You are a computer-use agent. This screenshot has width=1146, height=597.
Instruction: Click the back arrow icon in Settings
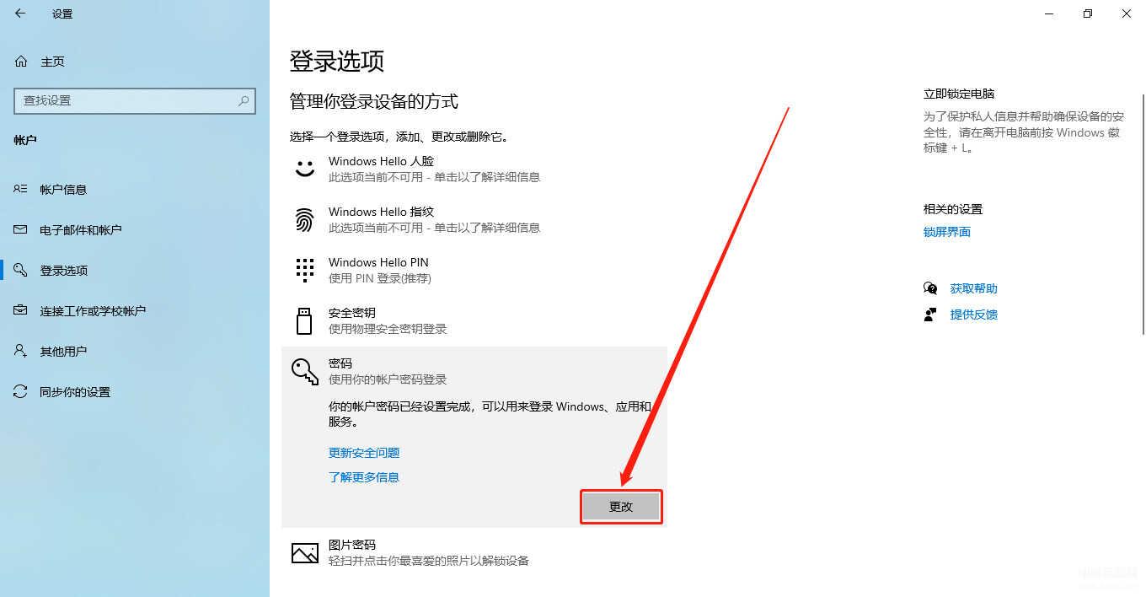point(20,13)
